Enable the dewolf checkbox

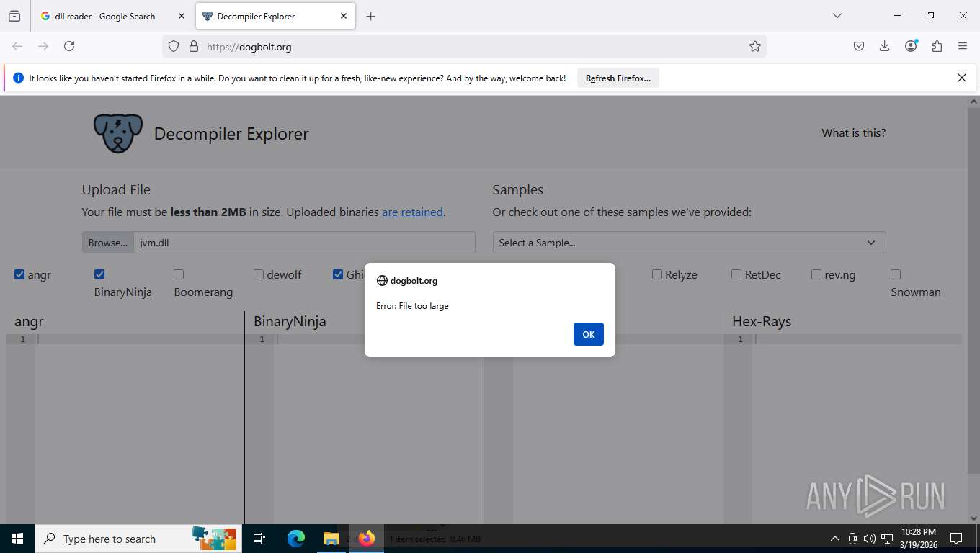click(259, 274)
